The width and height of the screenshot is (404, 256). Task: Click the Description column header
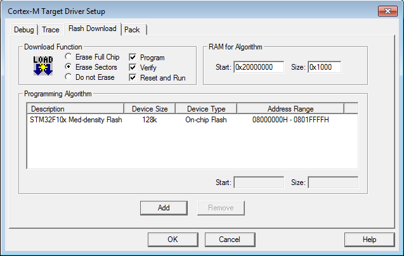tap(75, 109)
